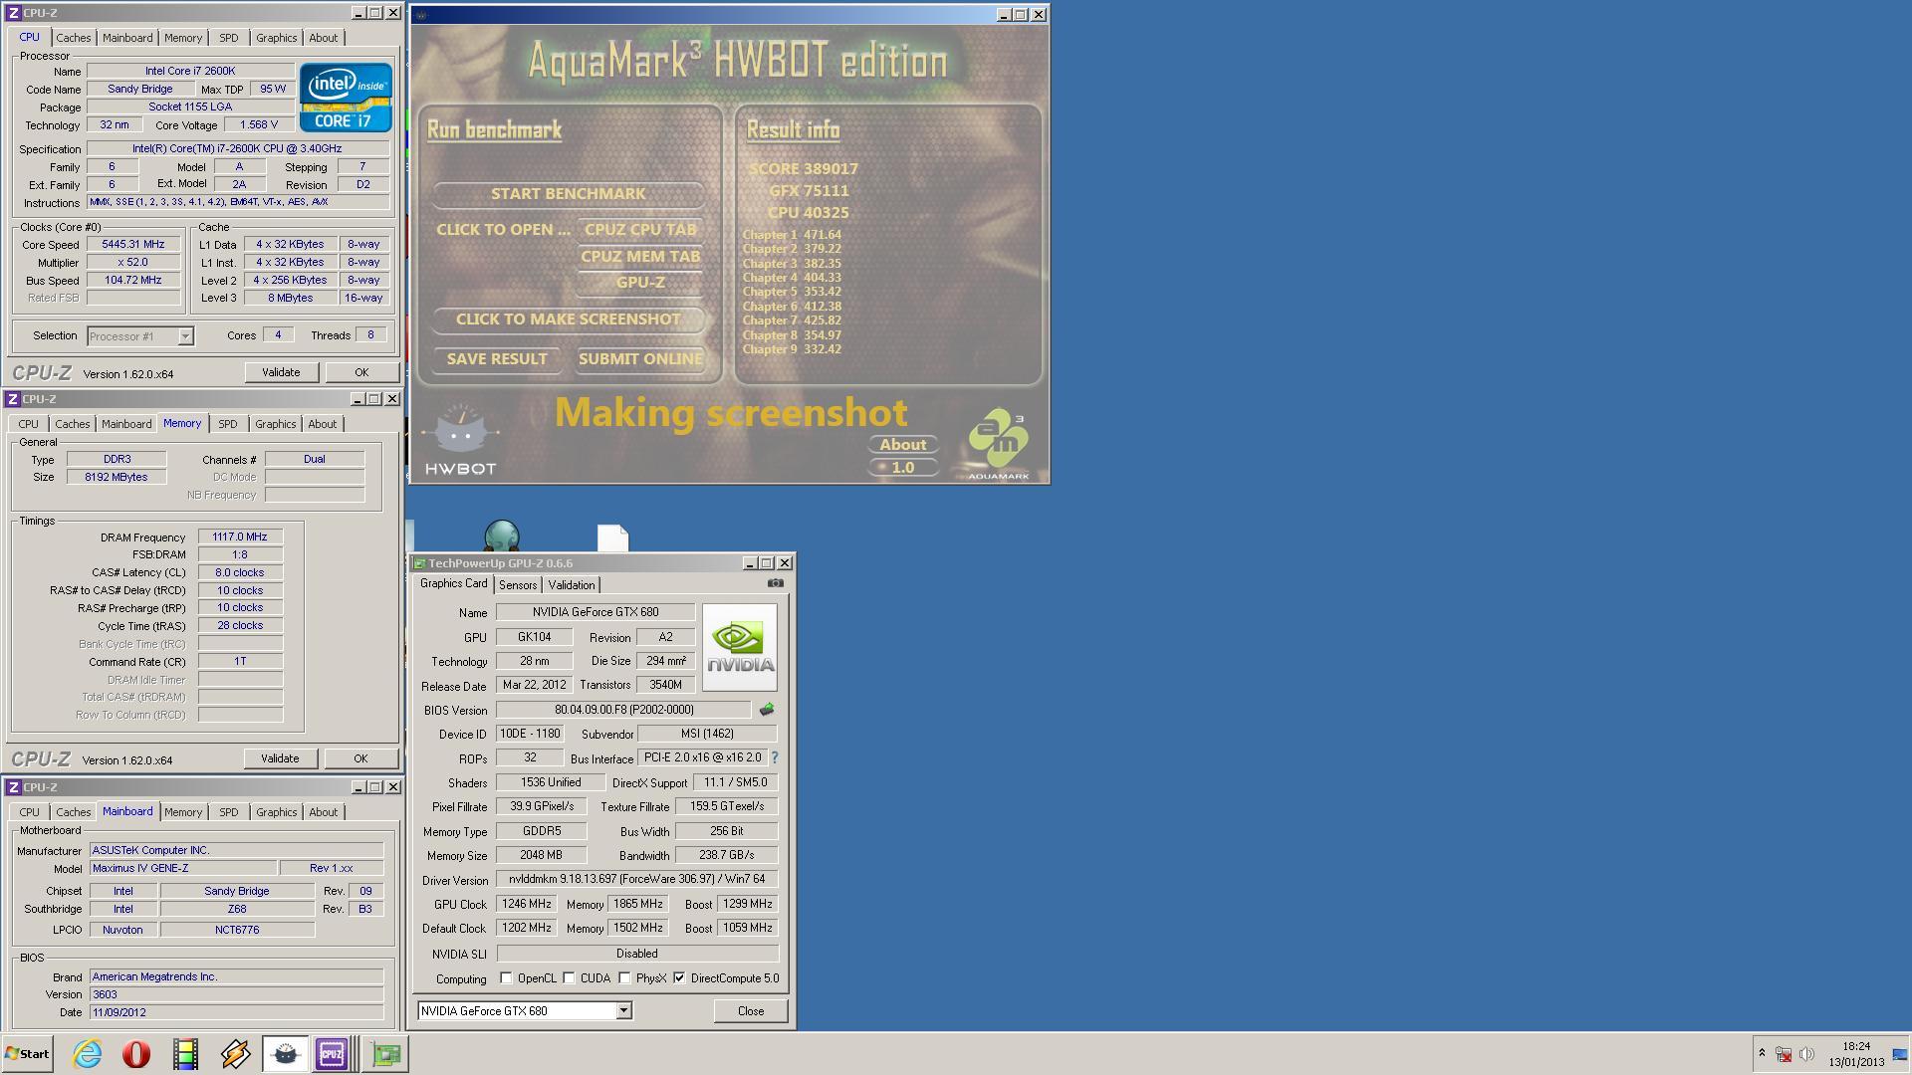Open Graphics tab in the mainboard CPU-Z window
Viewport: 1912px width, 1075px height.
276,812
